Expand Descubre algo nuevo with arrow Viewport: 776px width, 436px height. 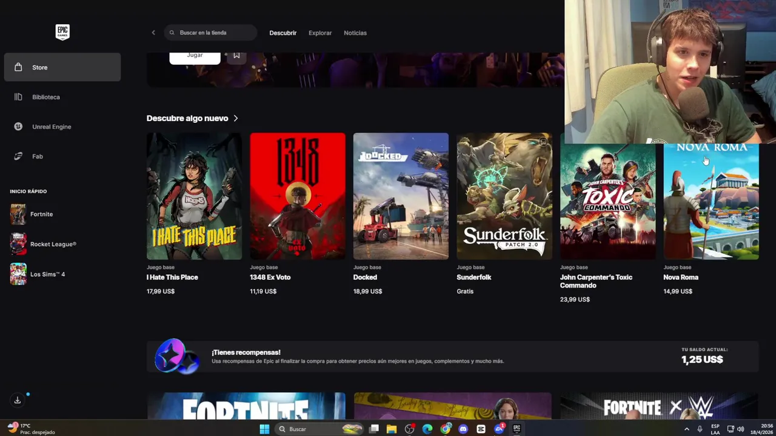[x=236, y=118]
